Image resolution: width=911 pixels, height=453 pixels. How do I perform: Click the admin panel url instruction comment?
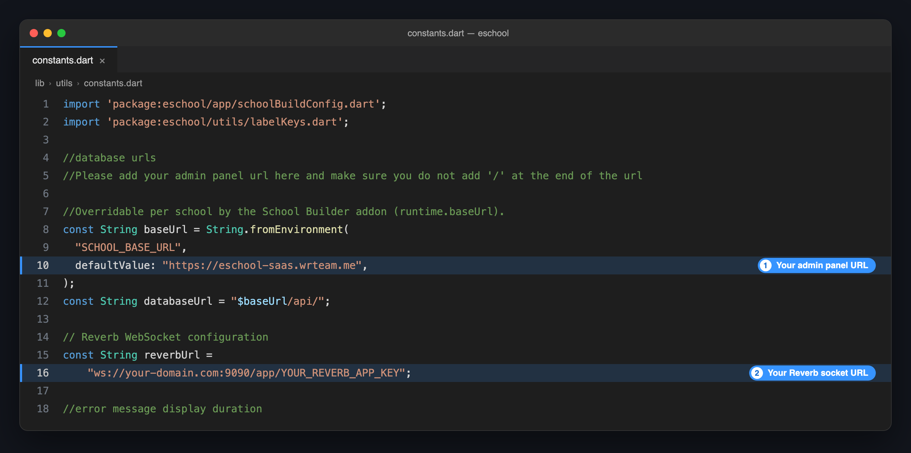click(353, 175)
